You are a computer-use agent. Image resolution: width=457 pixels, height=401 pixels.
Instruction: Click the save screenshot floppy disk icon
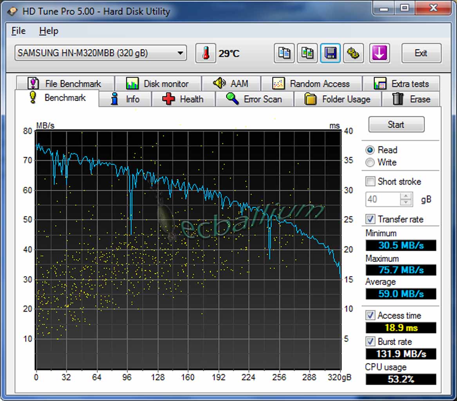(330, 53)
